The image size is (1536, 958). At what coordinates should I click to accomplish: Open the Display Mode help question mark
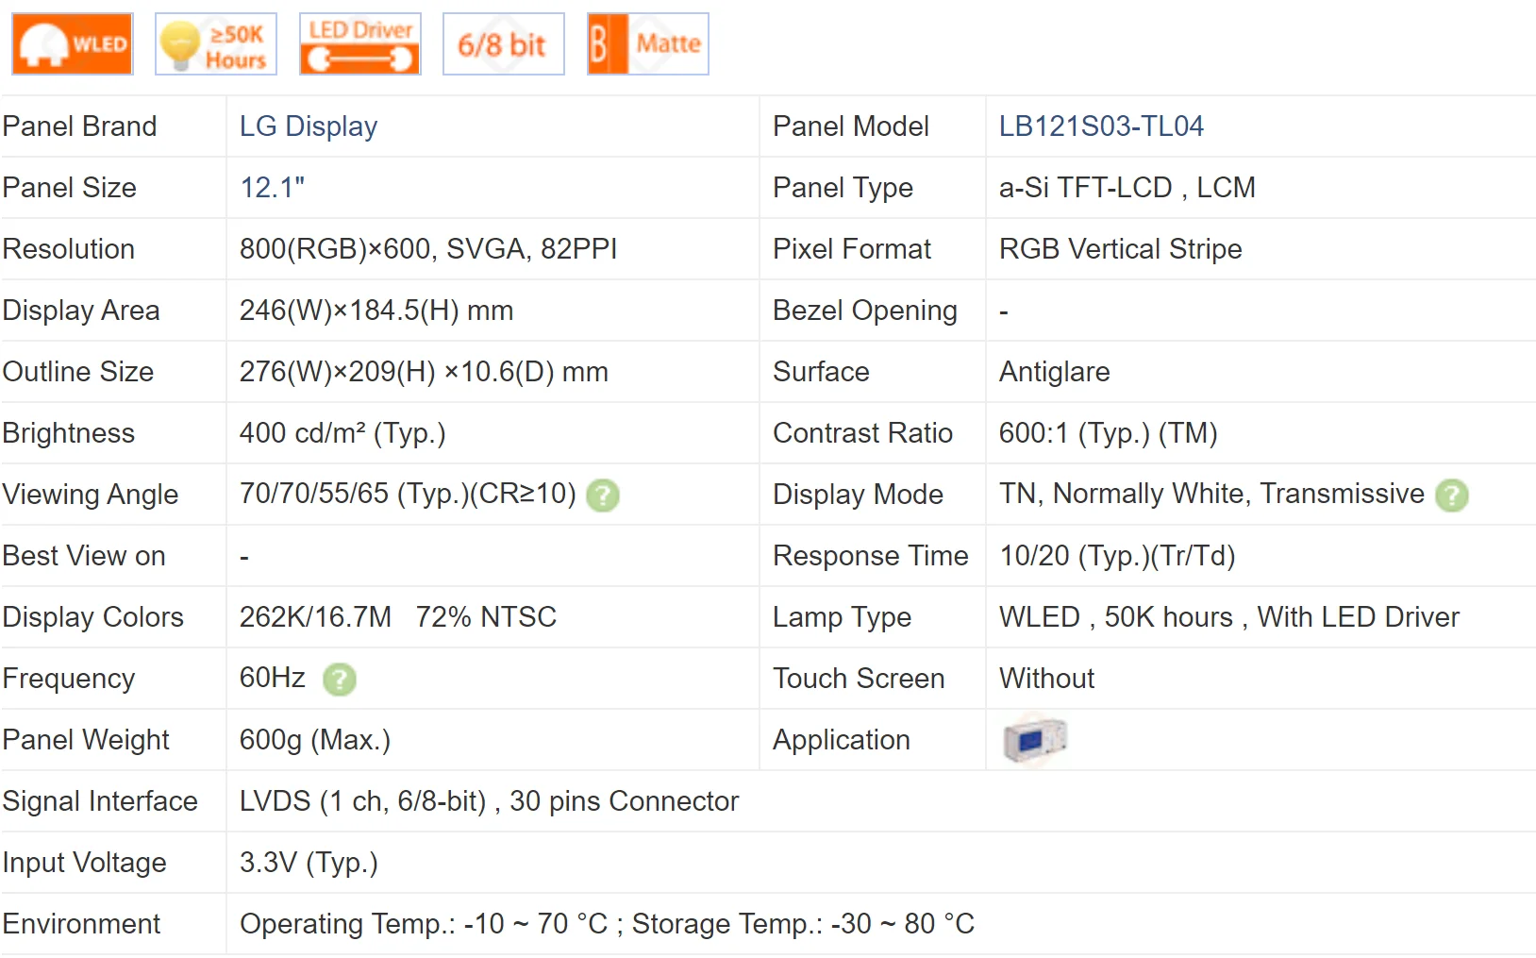tap(1452, 496)
